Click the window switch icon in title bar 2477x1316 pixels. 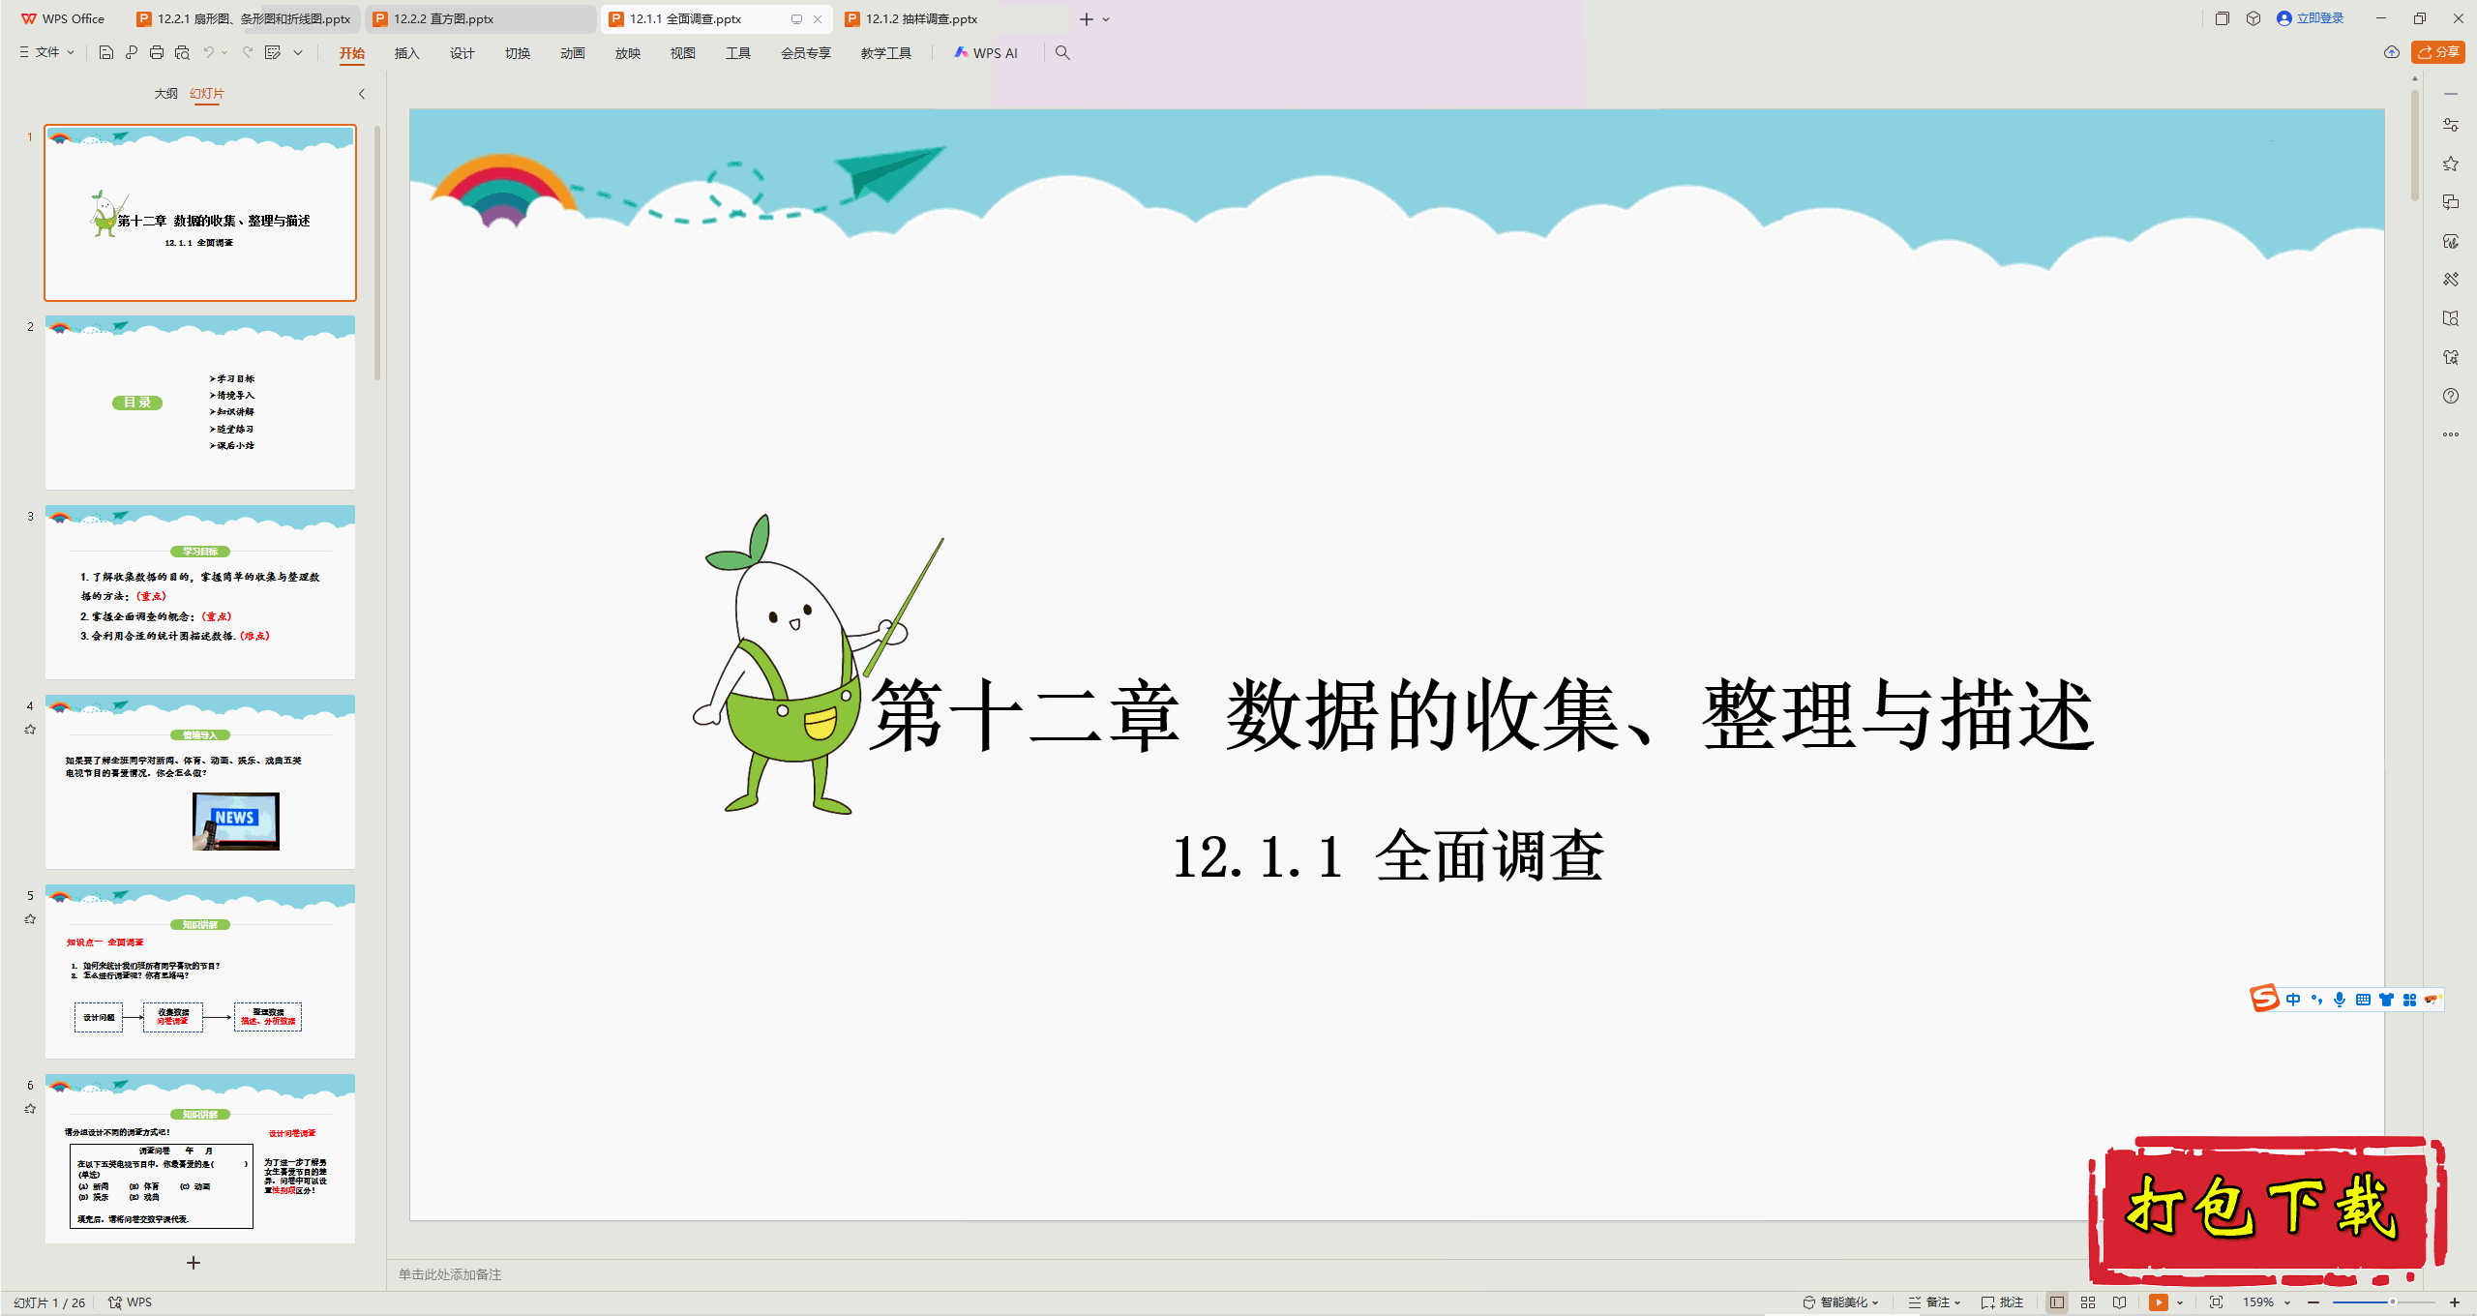[2223, 18]
